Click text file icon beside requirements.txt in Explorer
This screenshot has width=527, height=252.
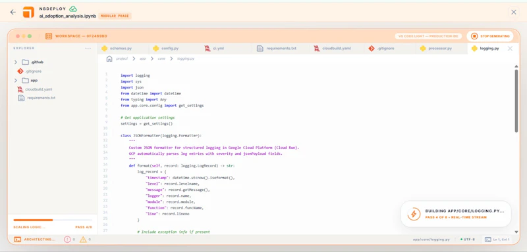21,98
